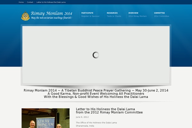Open the Home link in top bar

click(21, 2)
